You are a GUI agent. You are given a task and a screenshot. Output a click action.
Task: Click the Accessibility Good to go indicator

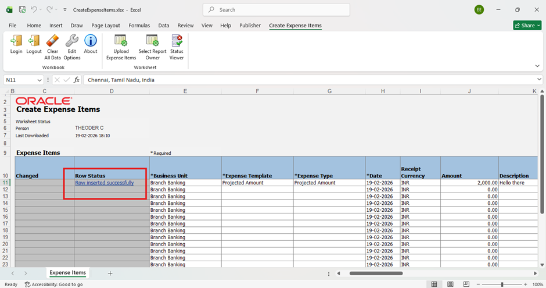(53, 284)
